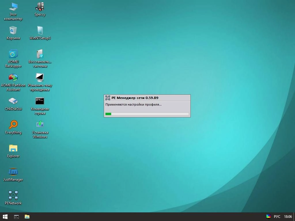
Task: Launch AOMEI Partition Assistant
Action: coord(13,82)
